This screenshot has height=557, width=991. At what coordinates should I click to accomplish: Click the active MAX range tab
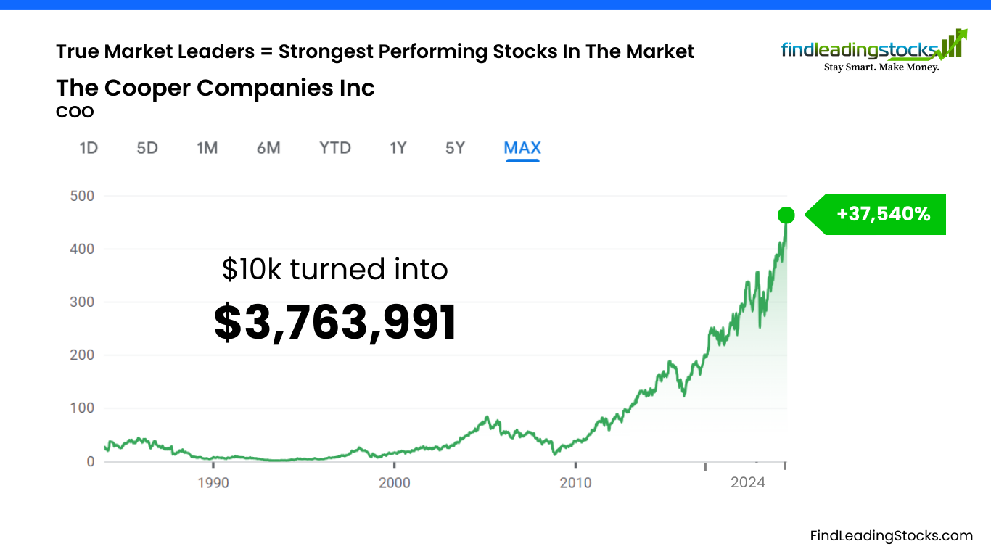pyautogui.click(x=522, y=148)
